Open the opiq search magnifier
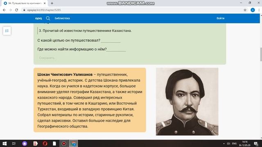The width and height of the screenshot is (262, 147). click(x=48, y=18)
